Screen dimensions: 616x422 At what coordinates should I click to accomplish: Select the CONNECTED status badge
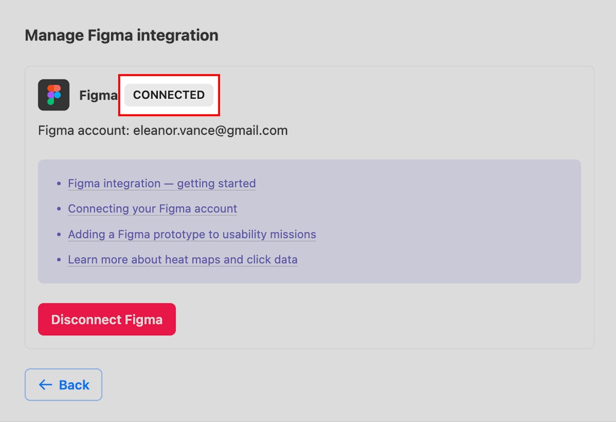pyautogui.click(x=169, y=95)
